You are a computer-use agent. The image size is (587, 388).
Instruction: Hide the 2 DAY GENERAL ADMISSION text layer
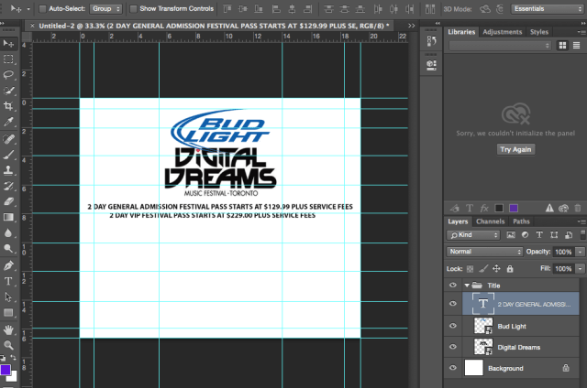[452, 304]
